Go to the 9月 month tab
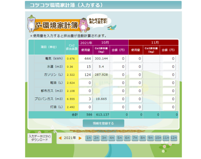 150,138
